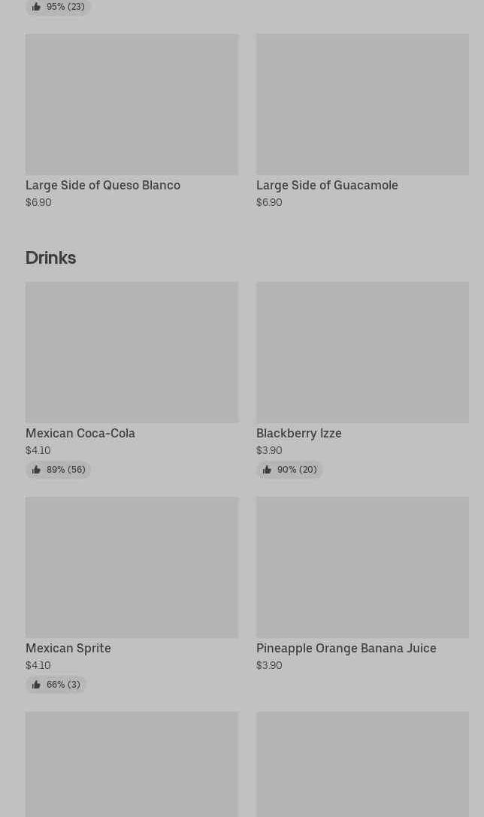This screenshot has height=817, width=484.
Task: Click the Large Side of Queso Blanco title
Action: 103,185
